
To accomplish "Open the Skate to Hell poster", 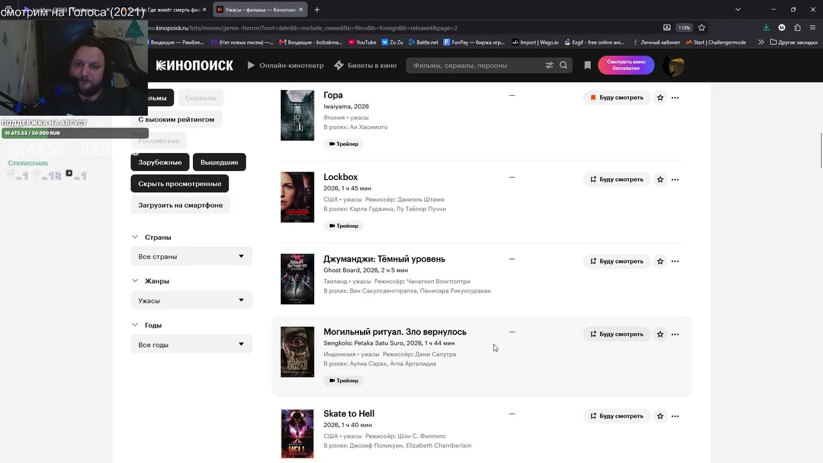I will click(x=297, y=433).
